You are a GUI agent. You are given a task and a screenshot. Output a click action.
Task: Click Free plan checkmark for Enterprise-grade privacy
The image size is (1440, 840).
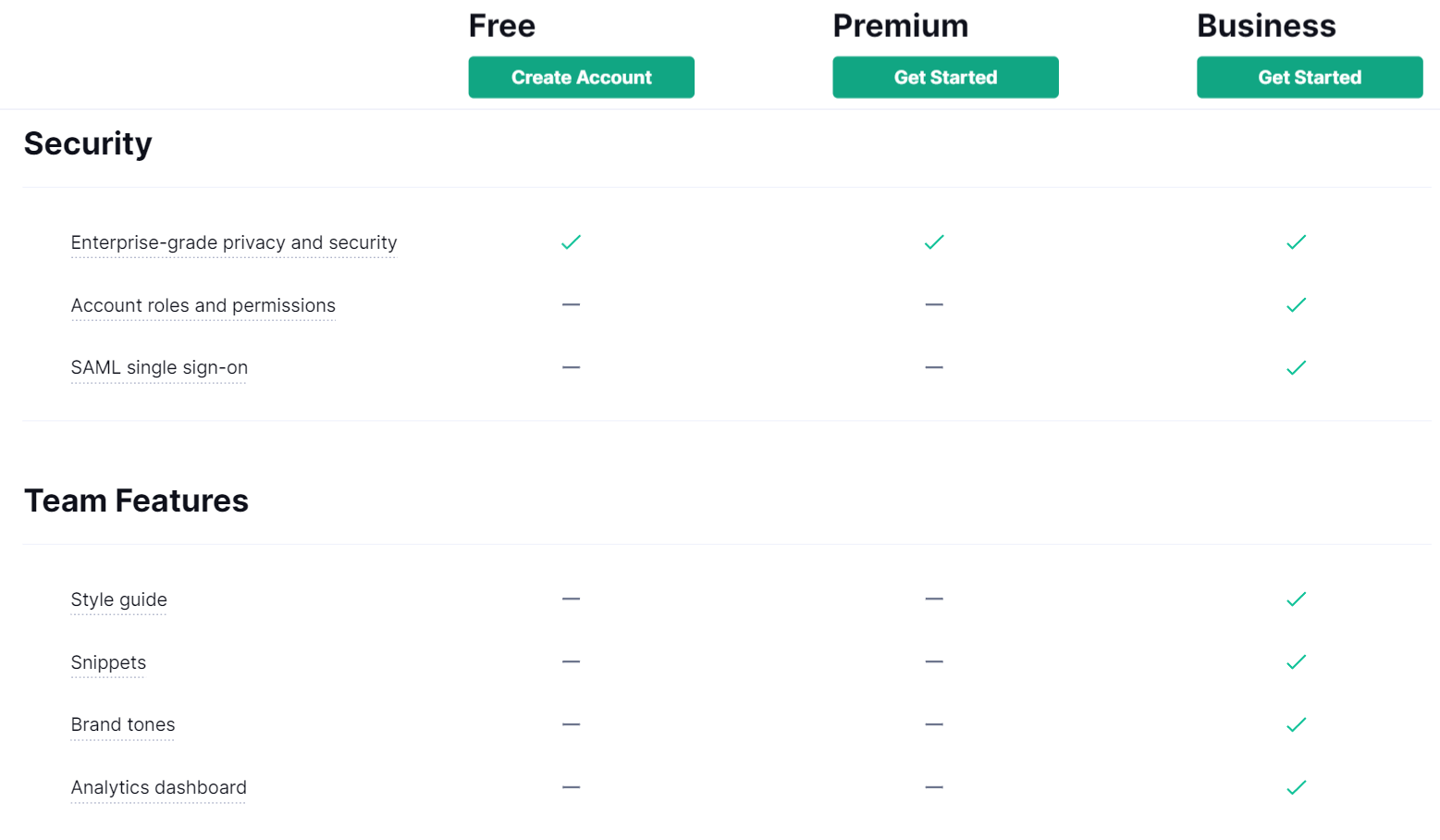pyautogui.click(x=572, y=242)
